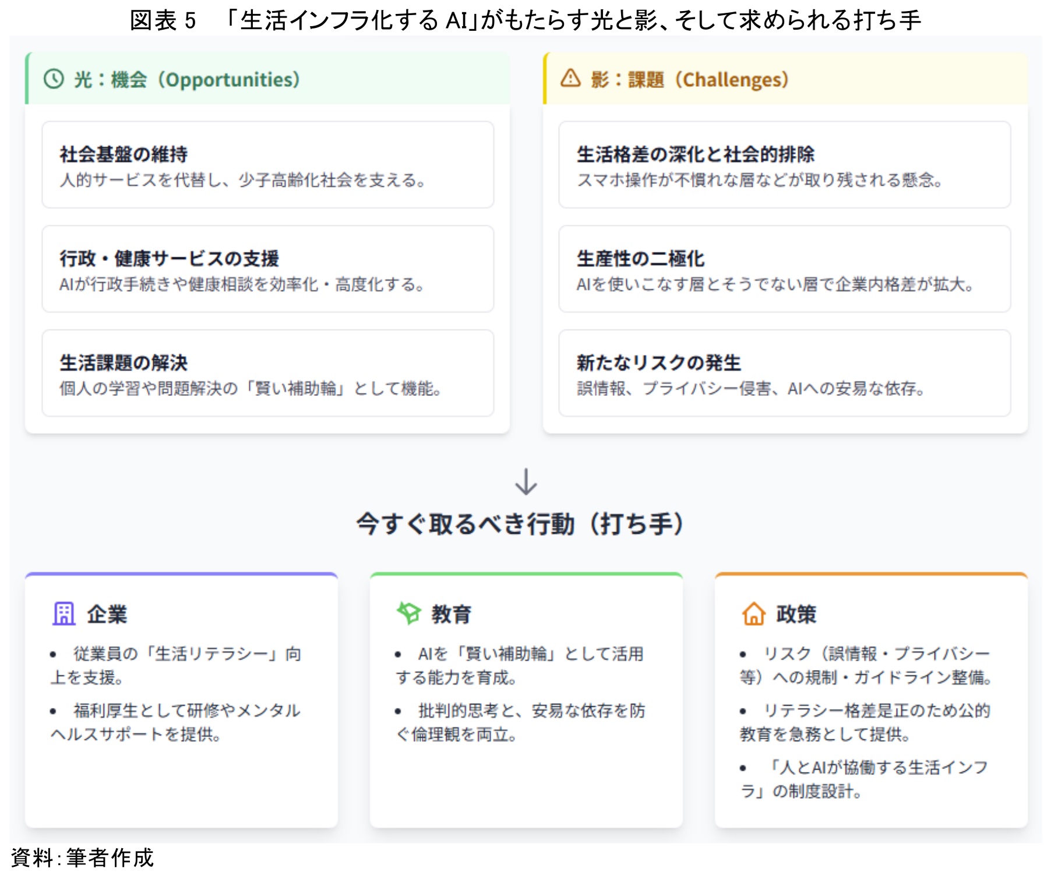
Task: Click the graduation cap icon next to 教育
Action: [x=408, y=614]
